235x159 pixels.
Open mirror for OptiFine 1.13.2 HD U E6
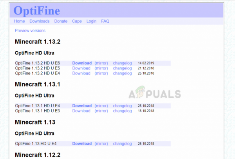click(x=101, y=63)
